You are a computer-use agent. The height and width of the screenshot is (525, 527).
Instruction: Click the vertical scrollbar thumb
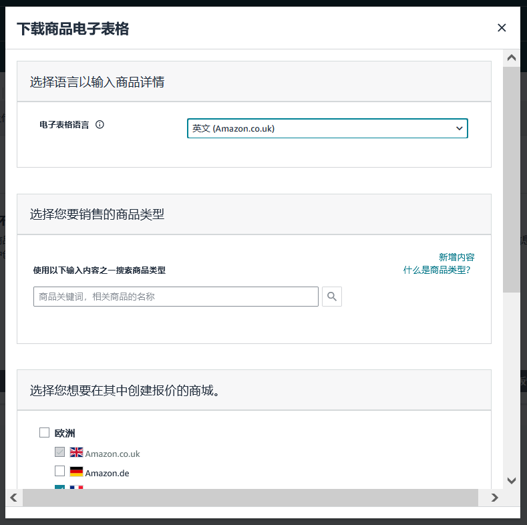tap(512, 179)
